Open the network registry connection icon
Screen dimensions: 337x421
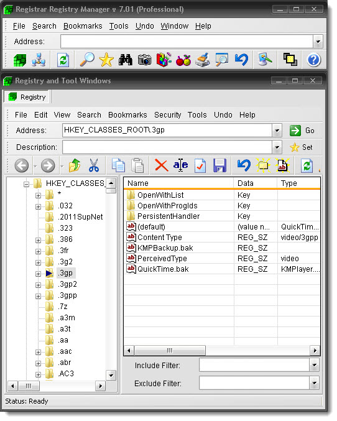tap(39, 60)
